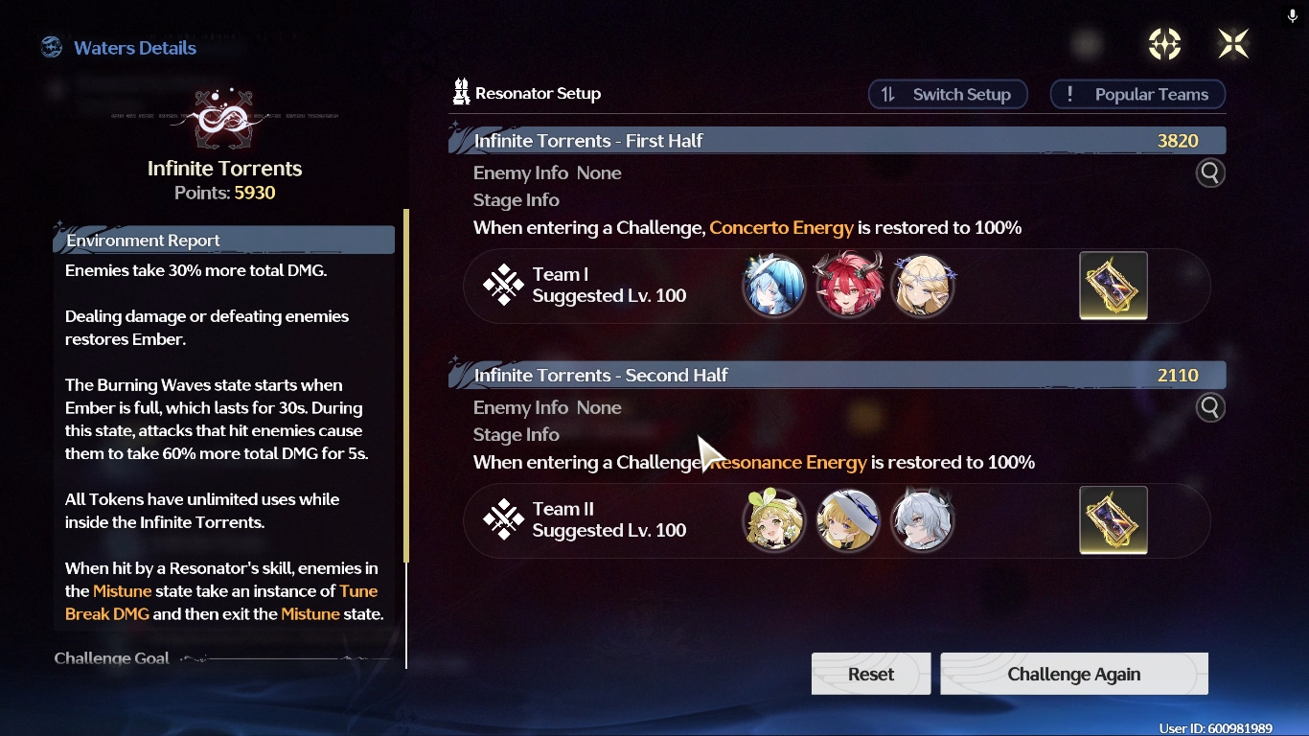Click the white-hat blonde resonator in Team II
The height and width of the screenshot is (736, 1309).
pos(848,520)
